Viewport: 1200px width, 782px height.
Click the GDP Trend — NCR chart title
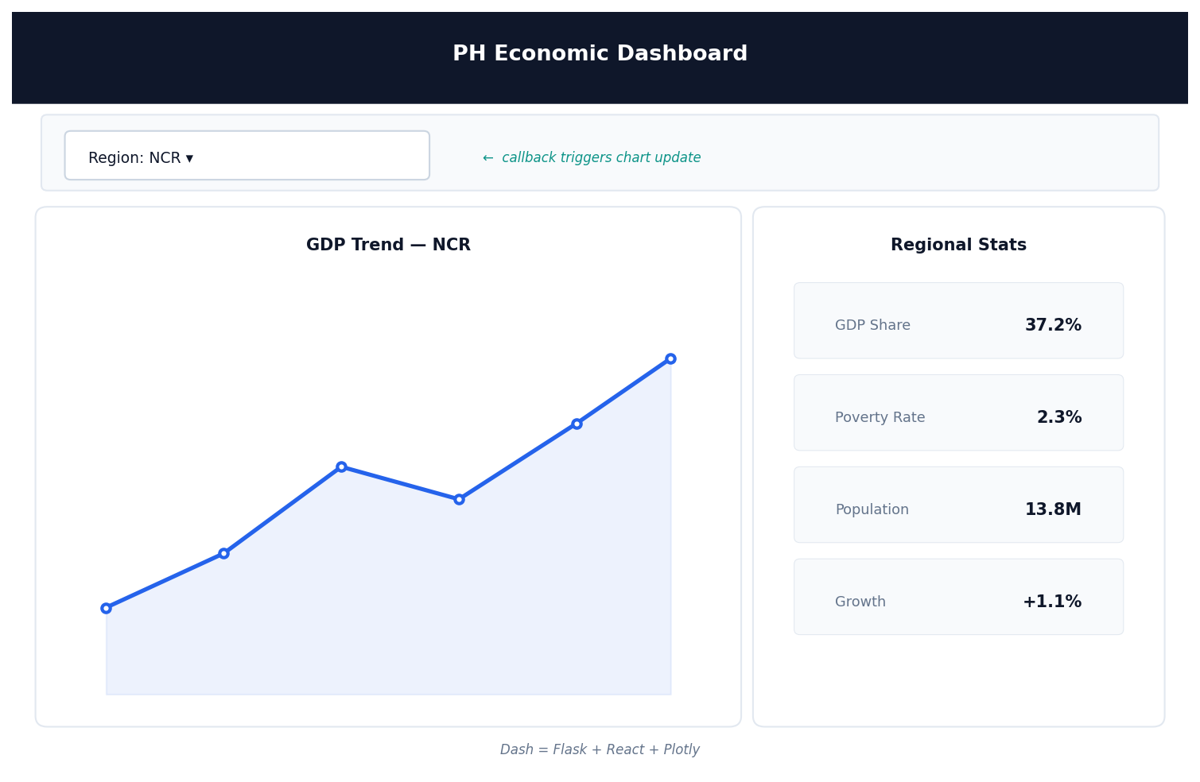click(x=388, y=244)
